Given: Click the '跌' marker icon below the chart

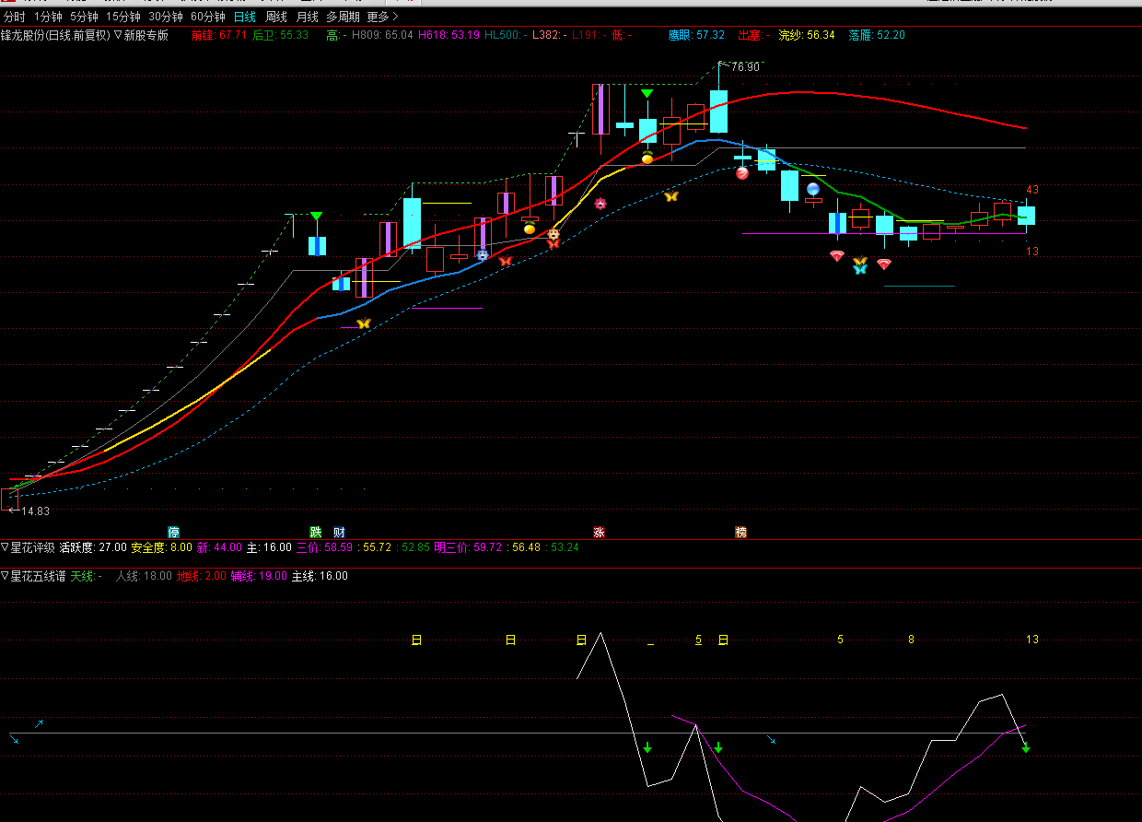Looking at the screenshot, I should 316,532.
